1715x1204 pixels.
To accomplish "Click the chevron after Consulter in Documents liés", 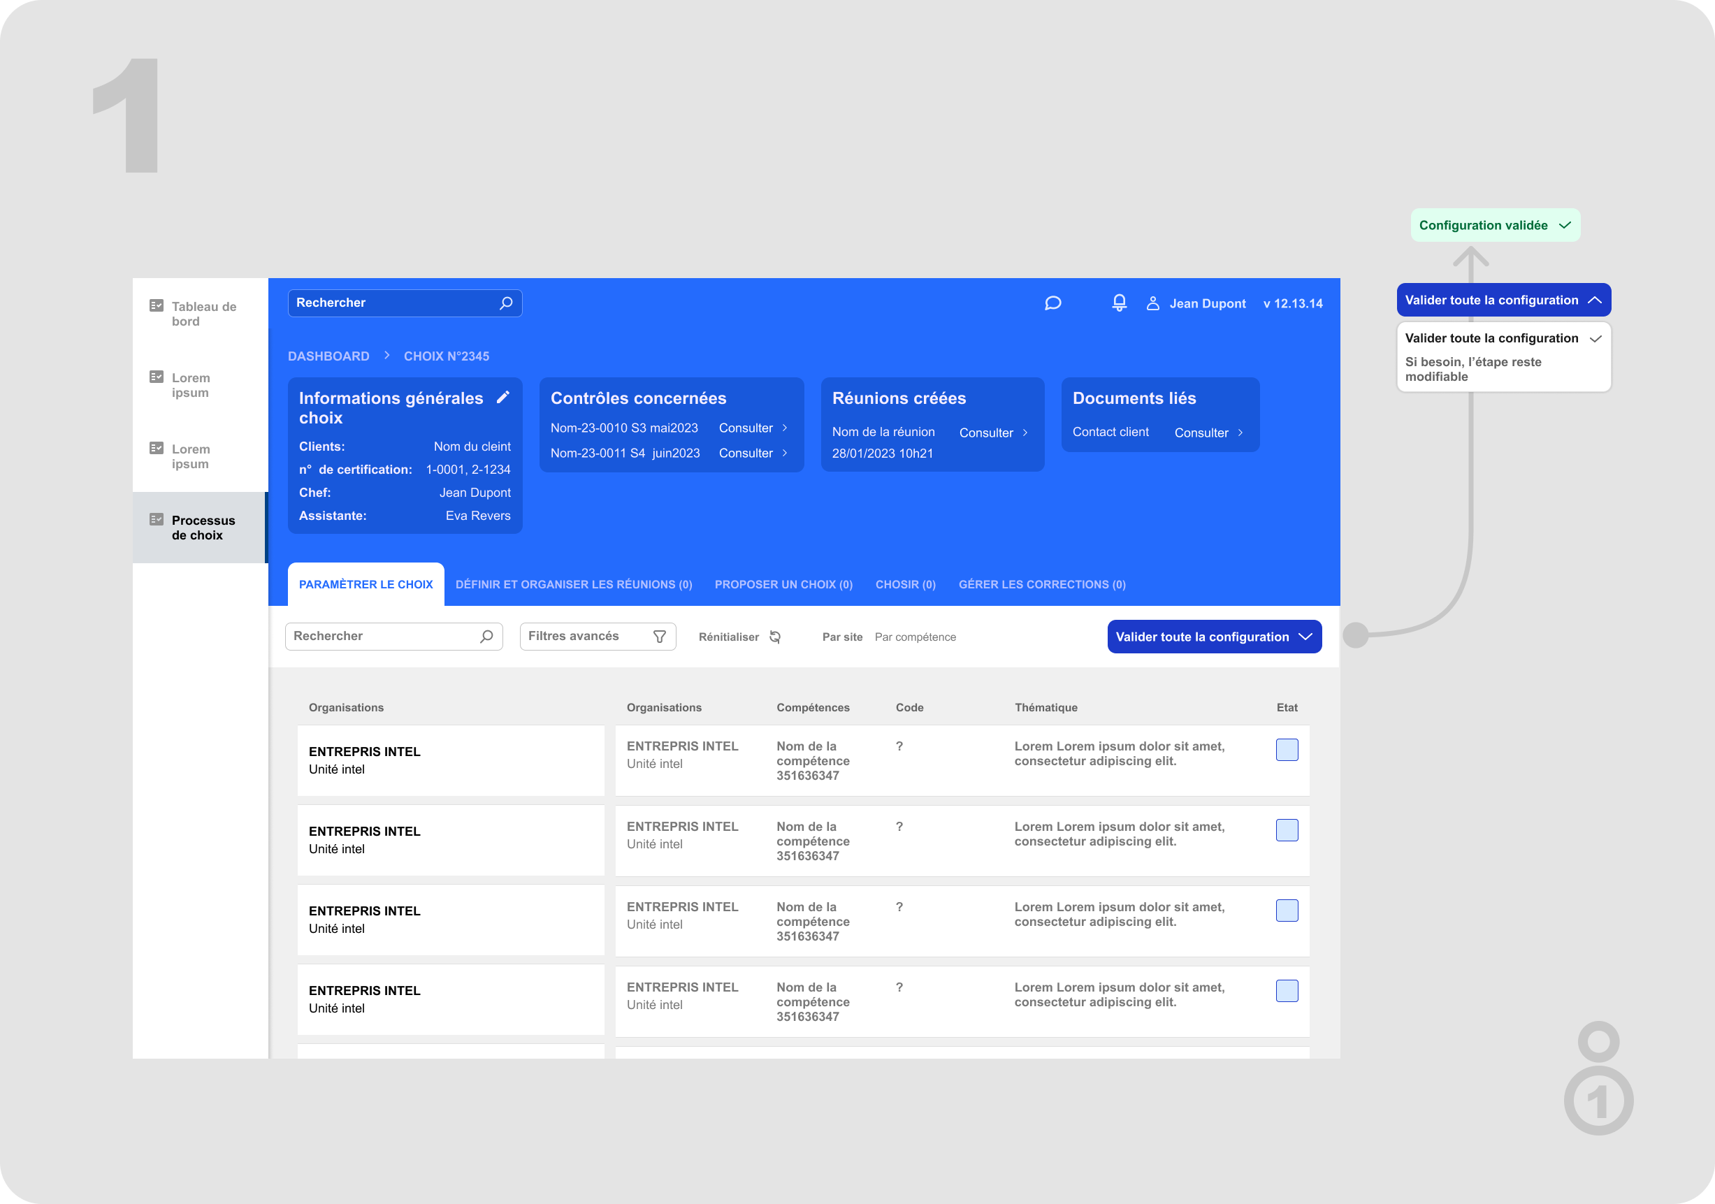I will (1240, 433).
